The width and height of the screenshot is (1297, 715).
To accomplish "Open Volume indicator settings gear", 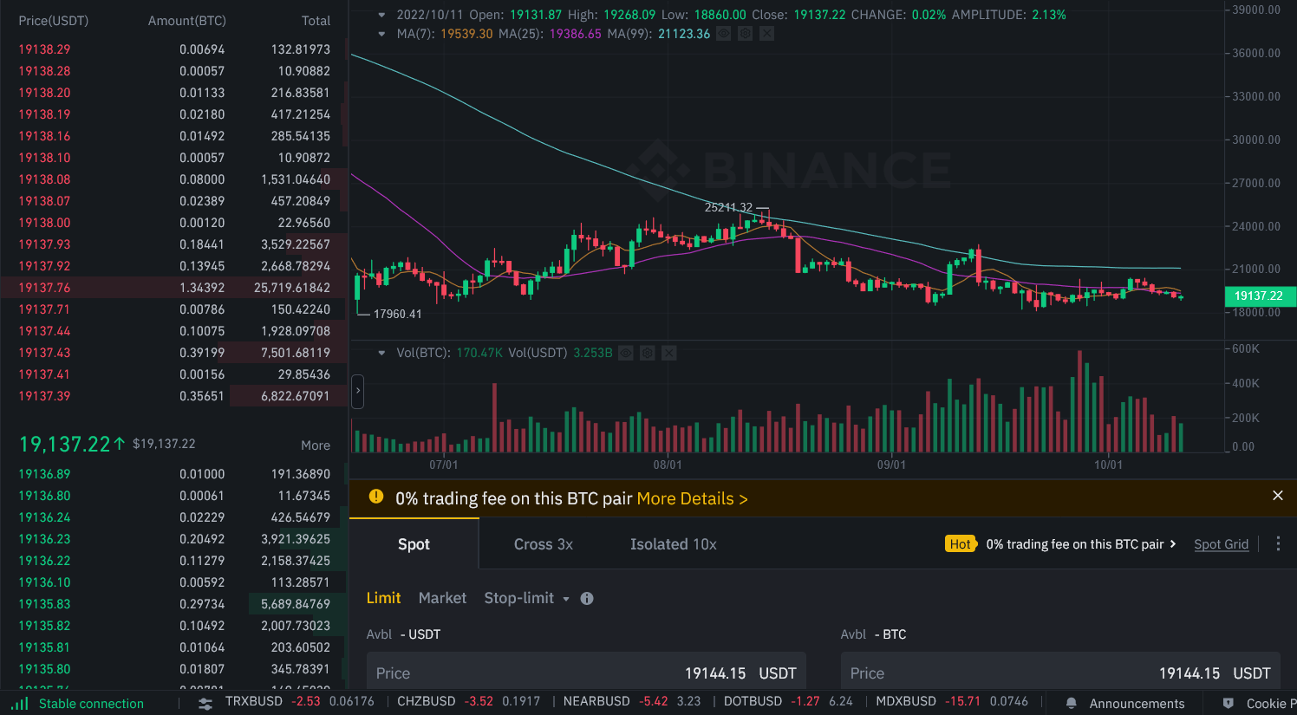I will point(648,353).
